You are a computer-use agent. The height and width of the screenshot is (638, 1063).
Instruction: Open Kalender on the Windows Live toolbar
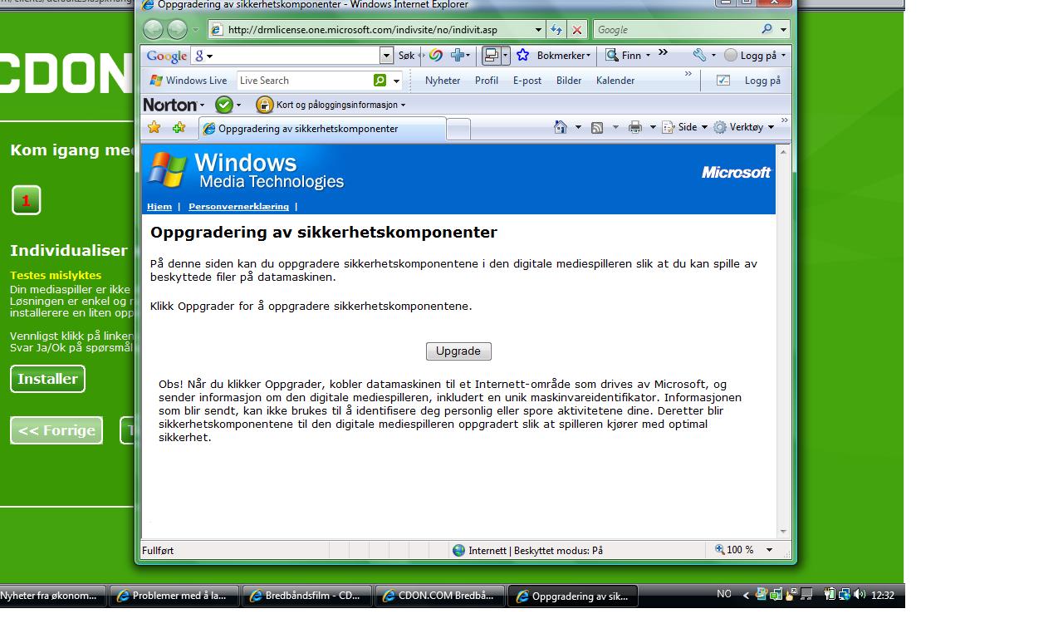pyautogui.click(x=615, y=81)
